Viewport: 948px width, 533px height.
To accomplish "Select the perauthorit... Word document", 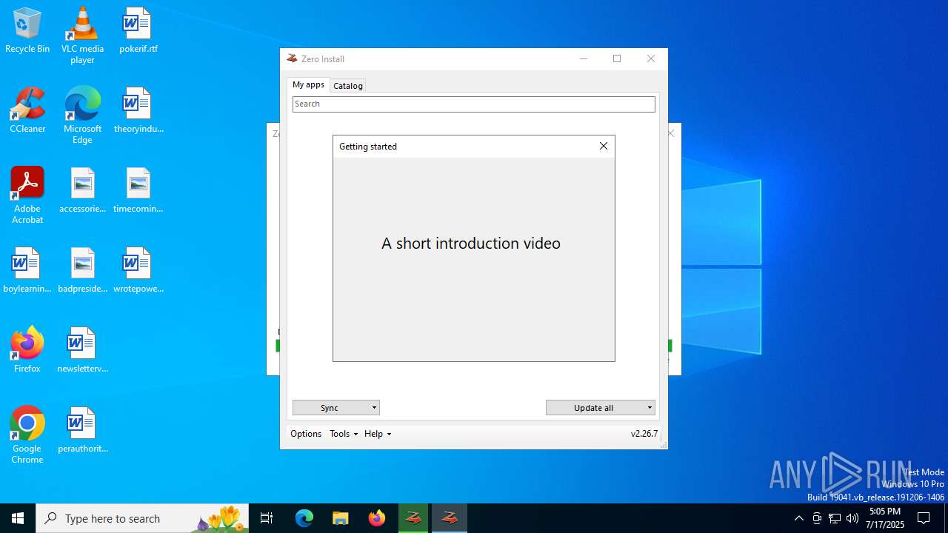I will coord(82,431).
